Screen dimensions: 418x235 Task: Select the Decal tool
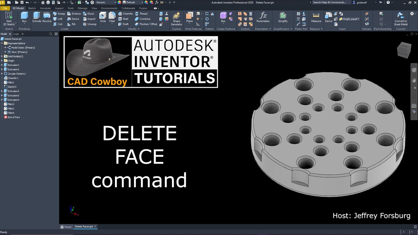(x=88, y=14)
